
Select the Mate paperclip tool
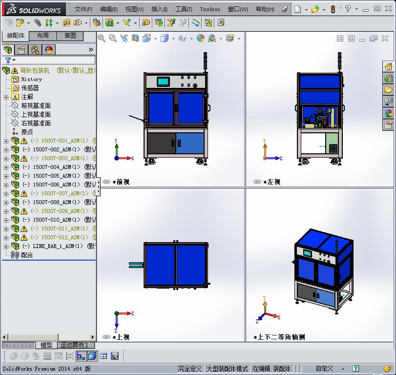38,23
